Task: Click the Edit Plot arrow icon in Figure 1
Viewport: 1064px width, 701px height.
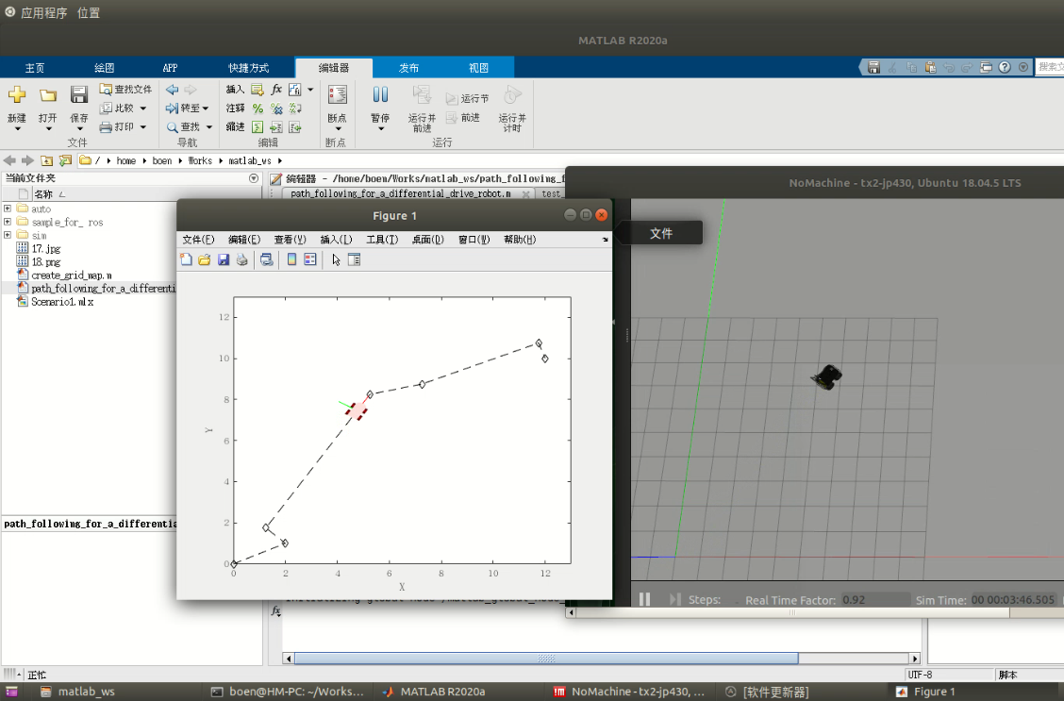Action: point(336,259)
